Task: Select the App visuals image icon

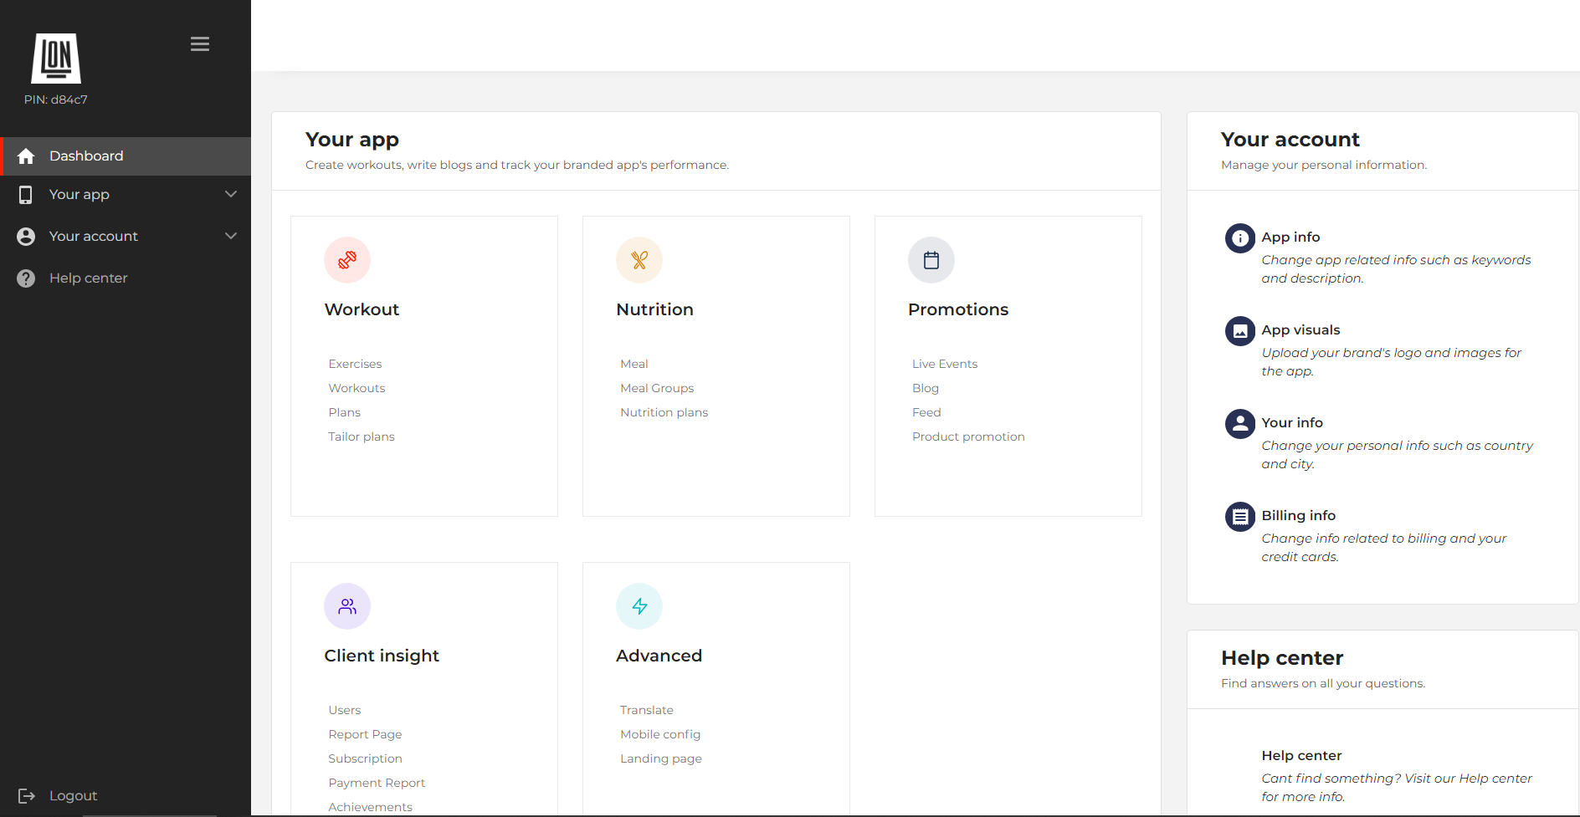Action: coord(1239,331)
